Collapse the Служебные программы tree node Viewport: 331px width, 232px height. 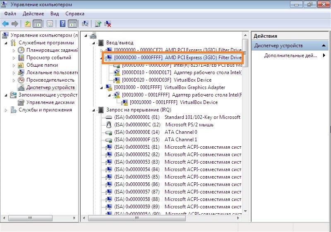pyautogui.click(x=6, y=43)
